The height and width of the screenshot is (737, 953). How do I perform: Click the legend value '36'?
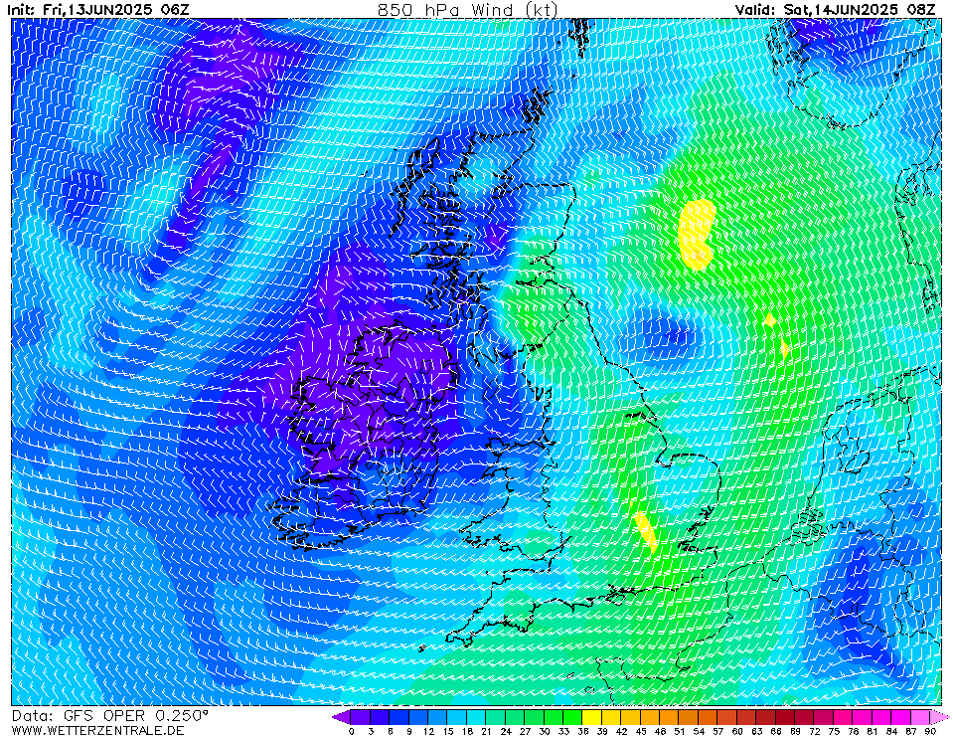tap(583, 731)
